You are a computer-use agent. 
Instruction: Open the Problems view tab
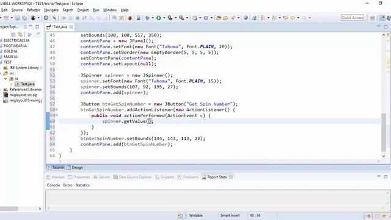(188, 177)
